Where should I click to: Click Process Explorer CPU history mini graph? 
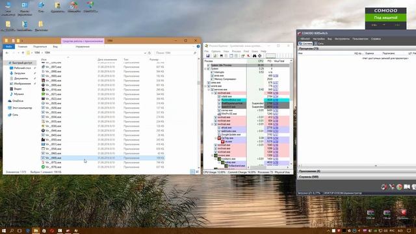click(270, 56)
